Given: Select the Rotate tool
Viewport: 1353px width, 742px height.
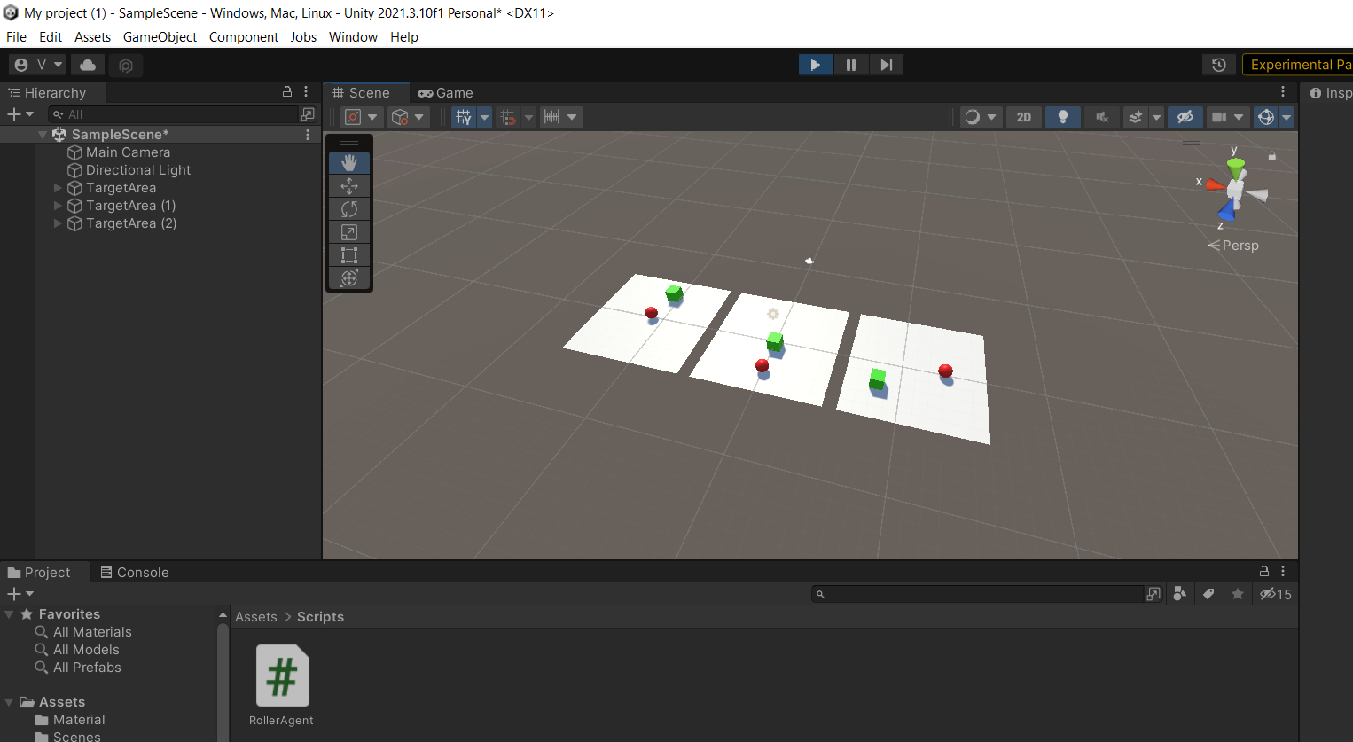Looking at the screenshot, I should (349, 208).
